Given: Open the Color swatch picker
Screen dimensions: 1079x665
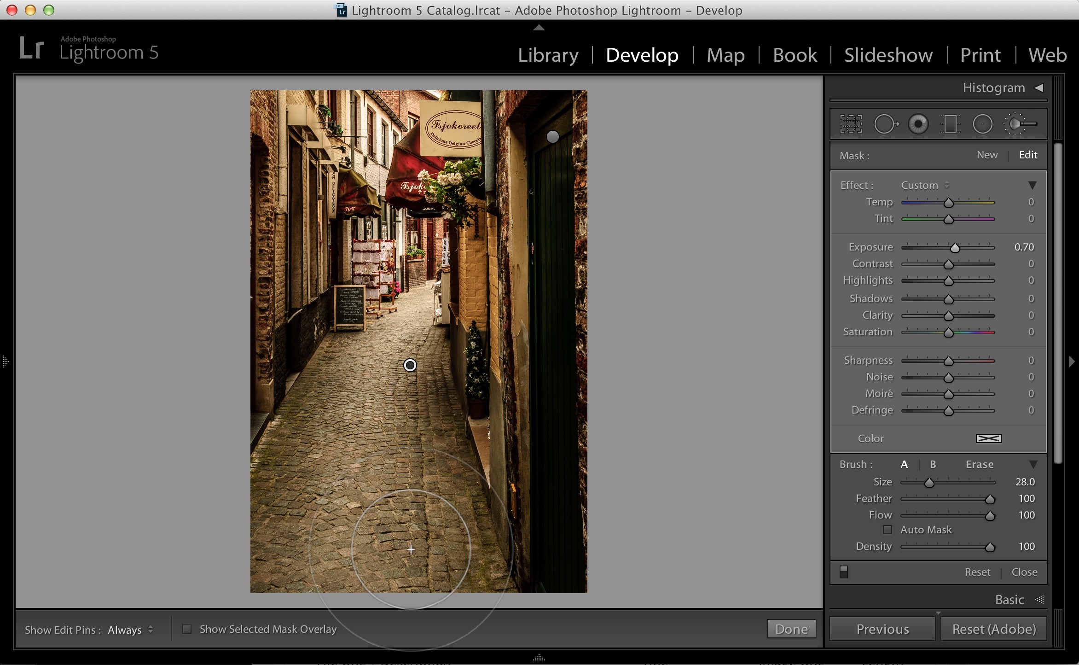Looking at the screenshot, I should click(x=988, y=438).
